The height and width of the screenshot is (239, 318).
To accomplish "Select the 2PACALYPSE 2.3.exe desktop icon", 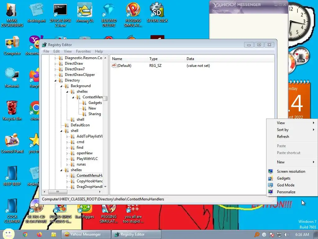I will [60, 15].
